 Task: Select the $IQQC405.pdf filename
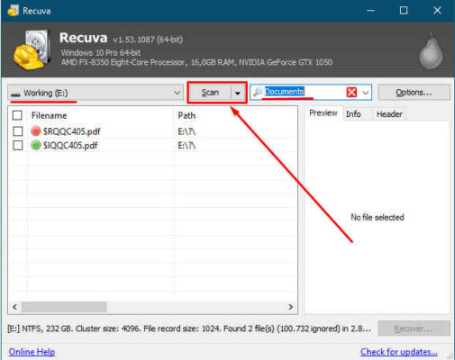(70, 145)
